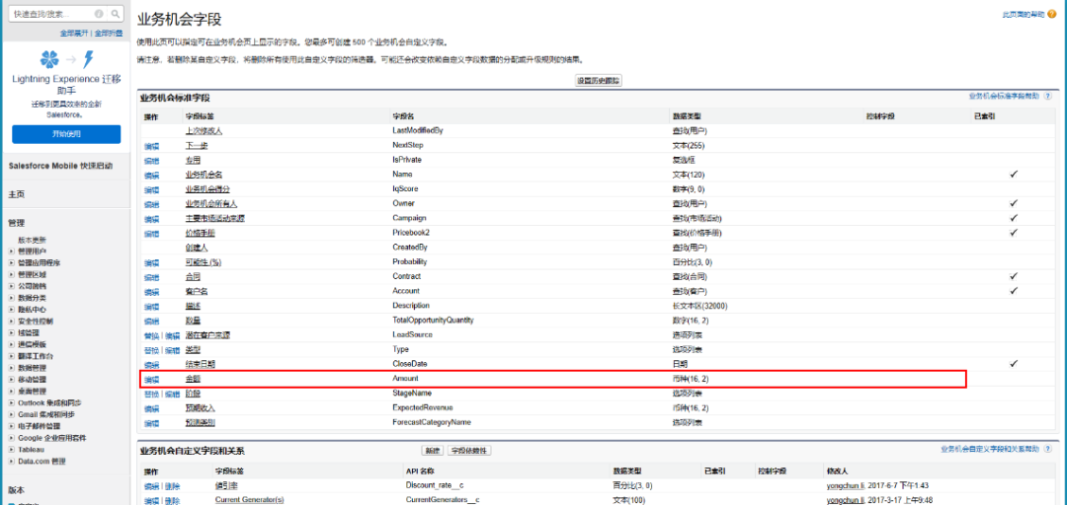Click edit link in the Type row
The height and width of the screenshot is (505, 1067).
coord(173,349)
